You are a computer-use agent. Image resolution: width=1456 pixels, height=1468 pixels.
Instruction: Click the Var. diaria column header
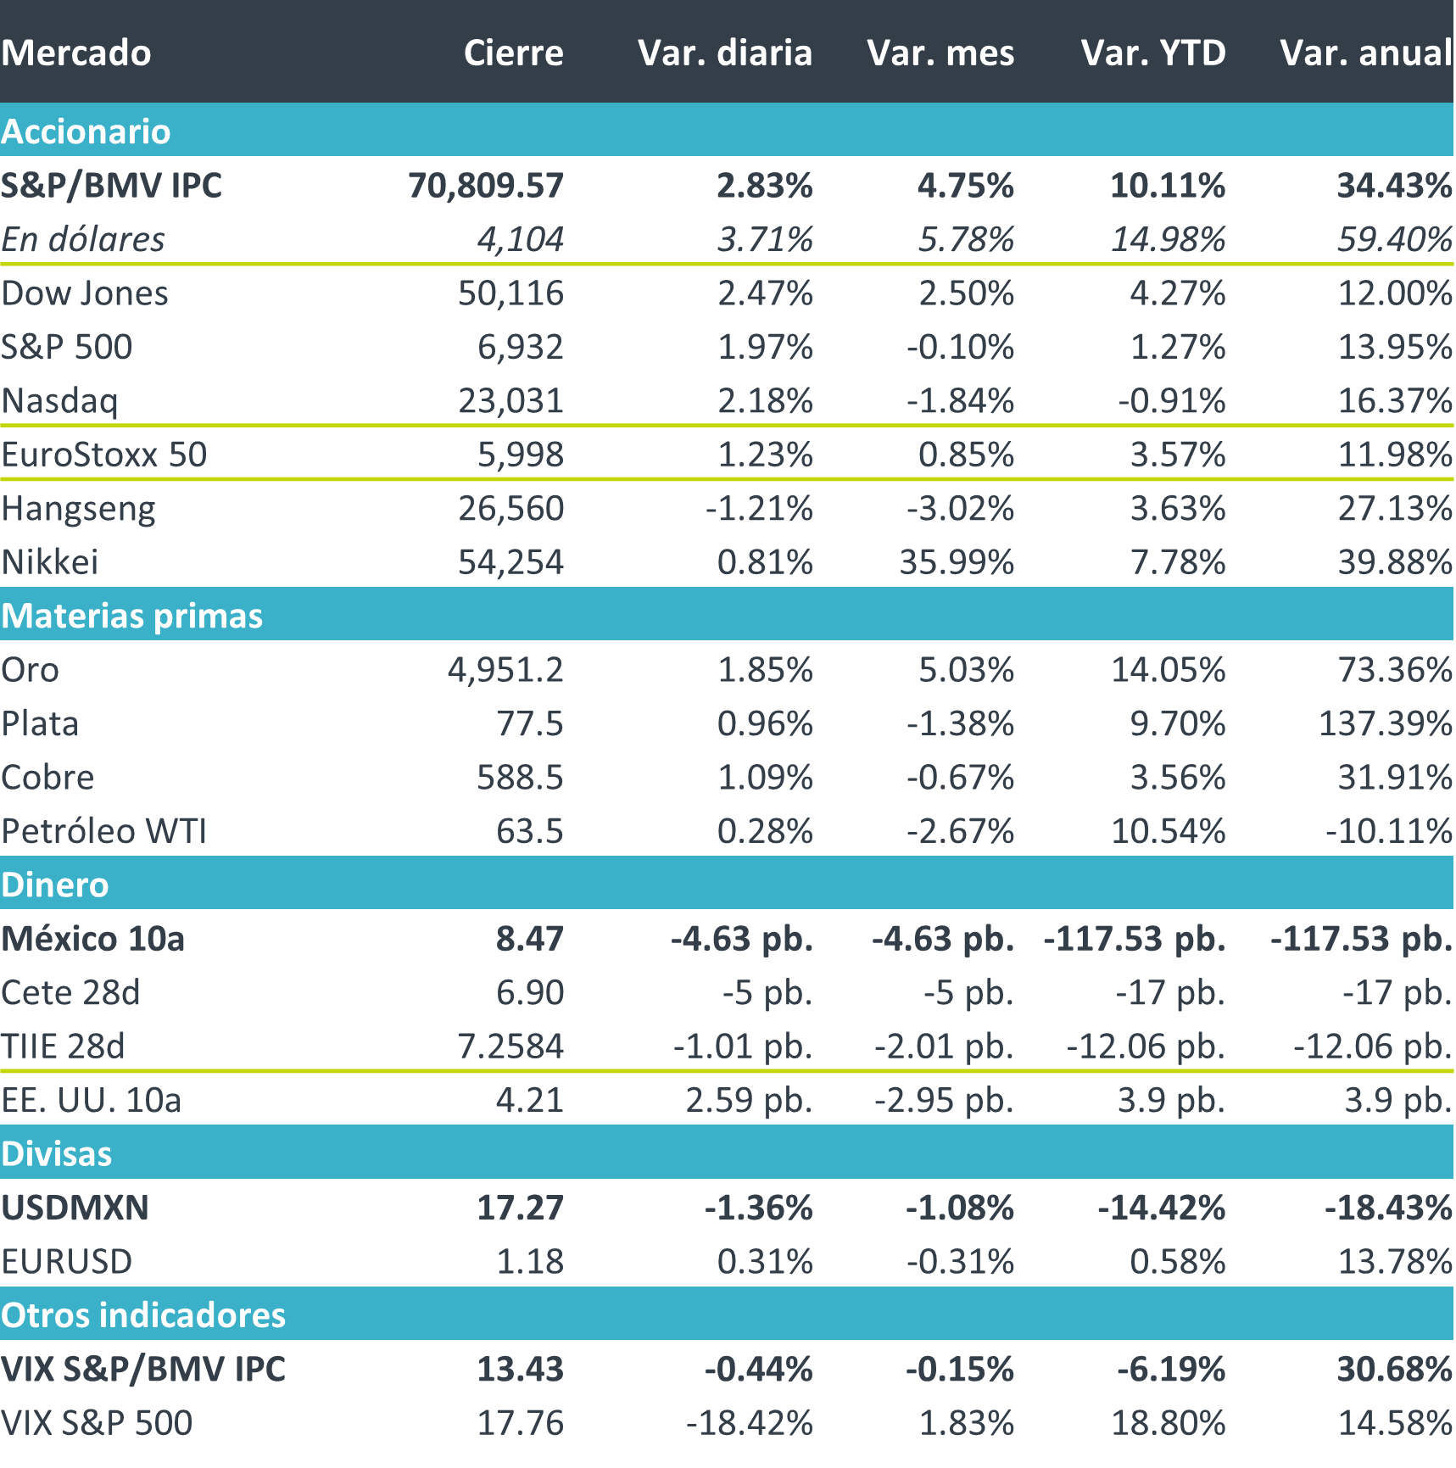click(725, 53)
